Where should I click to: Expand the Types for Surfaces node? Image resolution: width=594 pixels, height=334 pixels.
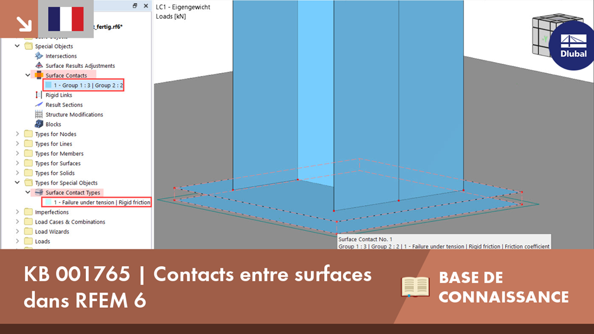click(17, 163)
